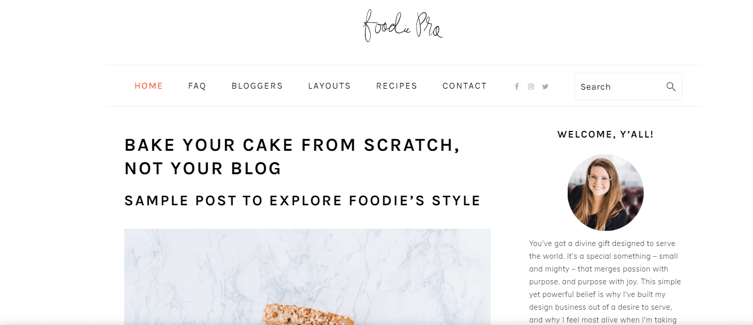Viewport: 753px width, 325px height.
Task: Open the FAQ menu item
Action: 197,86
